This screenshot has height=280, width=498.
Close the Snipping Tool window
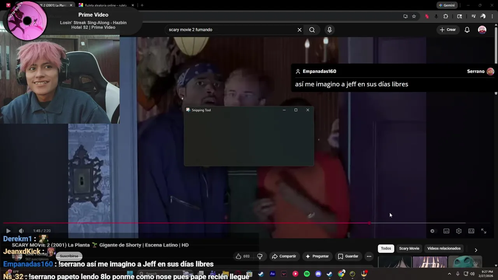click(x=308, y=110)
